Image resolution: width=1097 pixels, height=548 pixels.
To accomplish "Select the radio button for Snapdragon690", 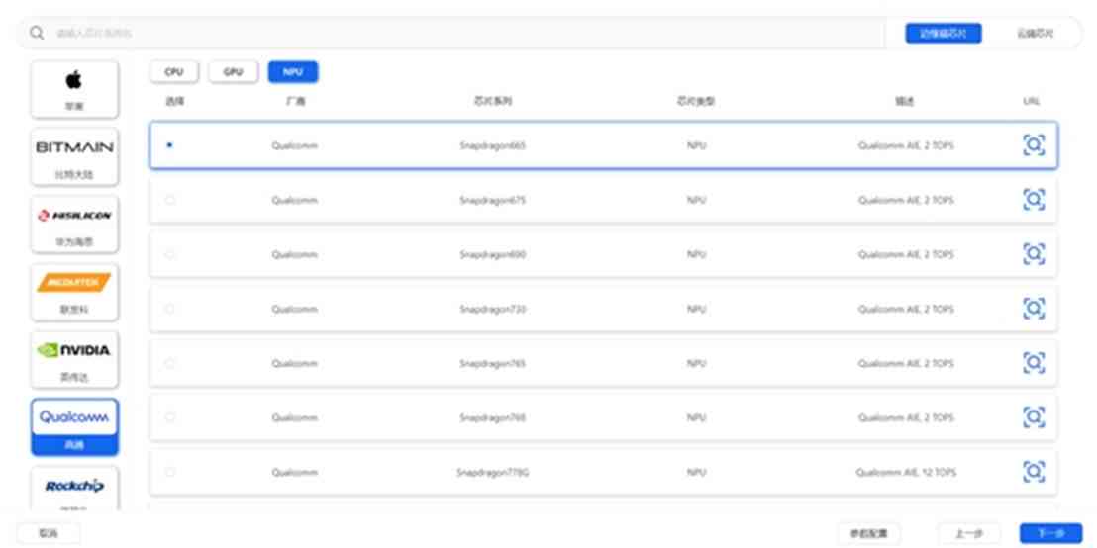I will click(170, 254).
